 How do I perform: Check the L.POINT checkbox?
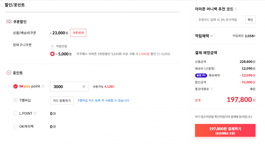[15, 113]
